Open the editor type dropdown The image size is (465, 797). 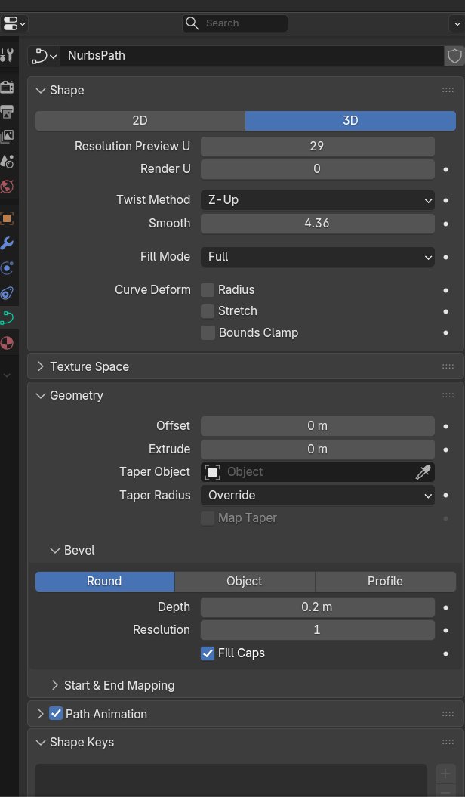click(x=14, y=23)
